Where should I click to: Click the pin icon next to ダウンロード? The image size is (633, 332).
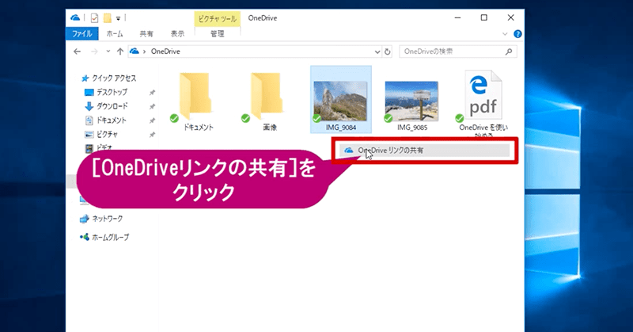point(152,107)
